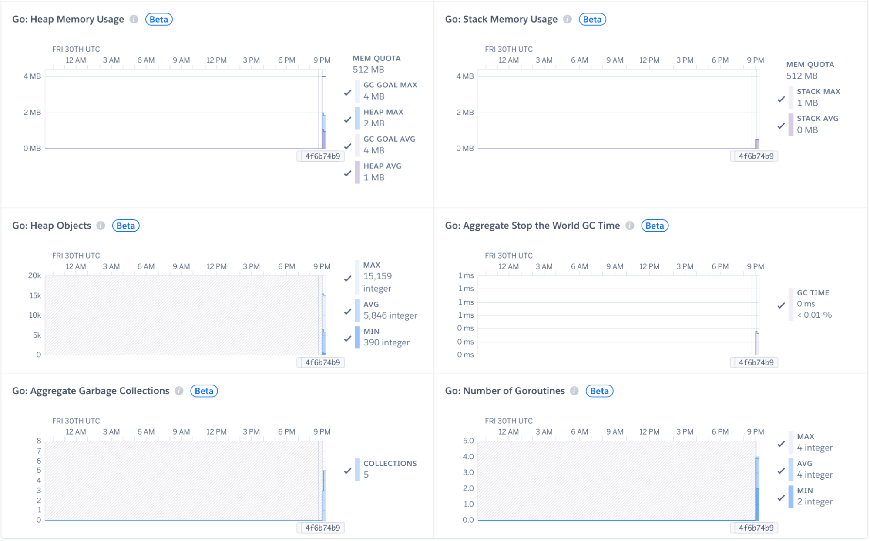Open the Stack Memory Usage info tooltip
Viewport: 870px width, 541px height.
coord(568,19)
